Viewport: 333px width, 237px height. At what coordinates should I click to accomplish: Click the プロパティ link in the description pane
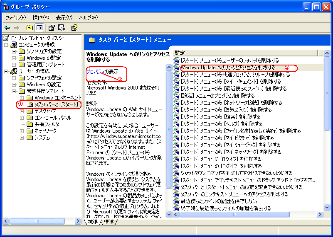(95, 71)
